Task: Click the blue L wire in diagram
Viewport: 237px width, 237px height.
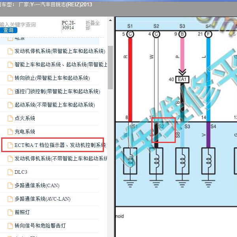Action: click(209, 80)
